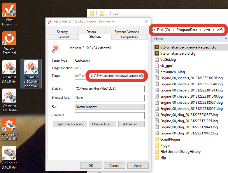Switch to the Details tab
This screenshot has height=173, width=228.
[91, 32]
